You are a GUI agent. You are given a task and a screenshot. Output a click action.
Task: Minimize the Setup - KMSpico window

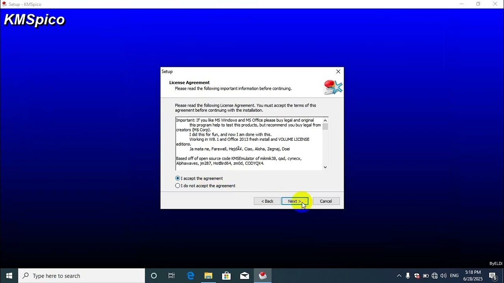coord(461,4)
